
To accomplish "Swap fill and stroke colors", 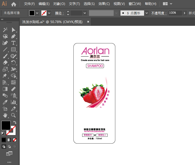I will [15, 122].
